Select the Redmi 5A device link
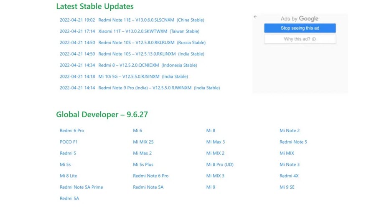 click(x=69, y=198)
